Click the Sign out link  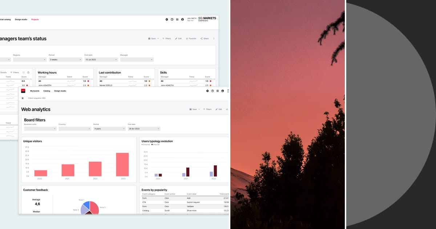190,21
